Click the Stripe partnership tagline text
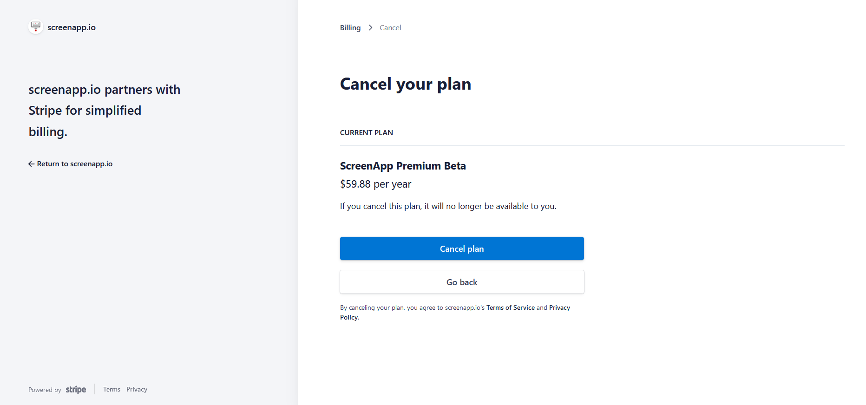The image size is (866, 405). [x=104, y=111]
